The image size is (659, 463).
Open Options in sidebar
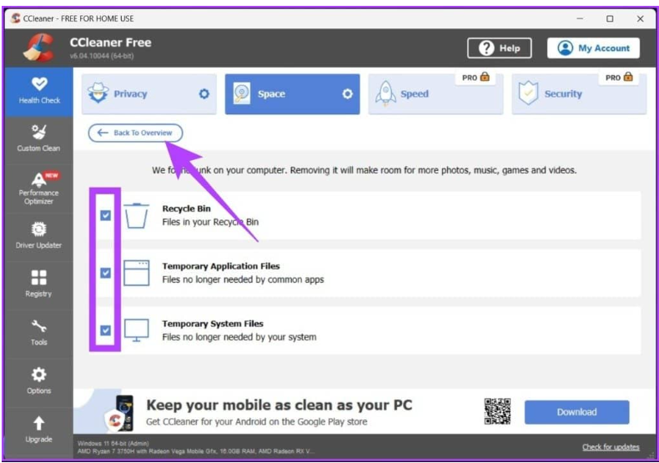[39, 380]
